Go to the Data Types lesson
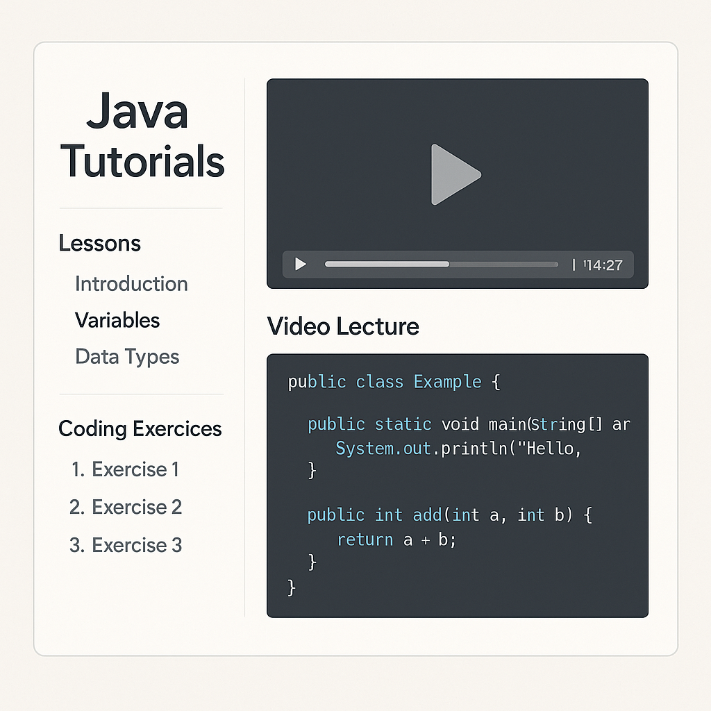The width and height of the screenshot is (711, 711). pos(127,357)
